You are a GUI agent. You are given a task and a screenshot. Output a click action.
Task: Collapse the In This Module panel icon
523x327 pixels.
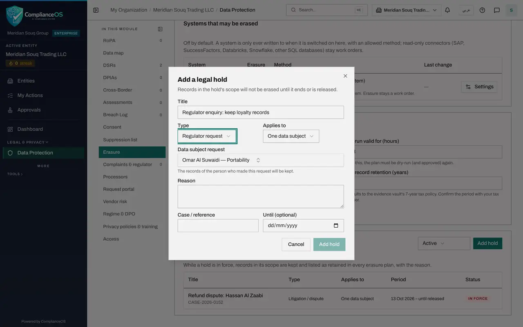(160, 29)
